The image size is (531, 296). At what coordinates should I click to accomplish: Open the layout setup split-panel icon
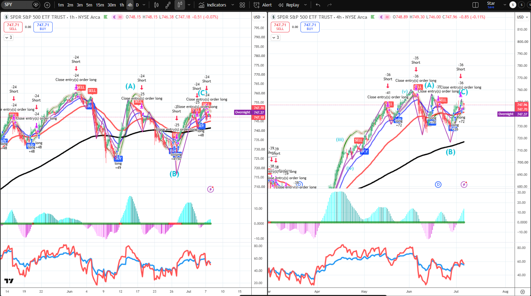point(475,5)
